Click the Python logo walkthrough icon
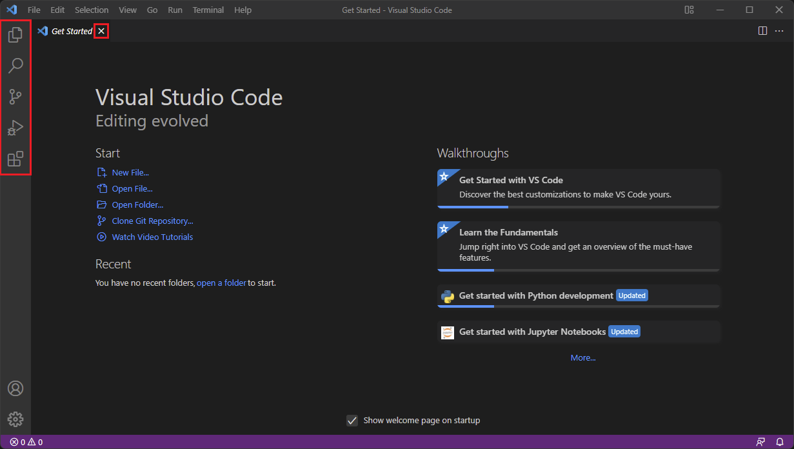This screenshot has height=449, width=794. coord(448,296)
